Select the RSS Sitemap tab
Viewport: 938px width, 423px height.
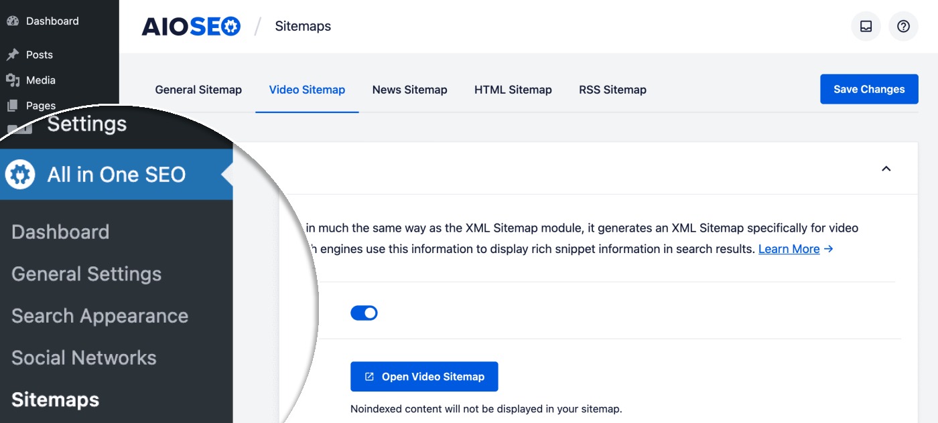(612, 90)
